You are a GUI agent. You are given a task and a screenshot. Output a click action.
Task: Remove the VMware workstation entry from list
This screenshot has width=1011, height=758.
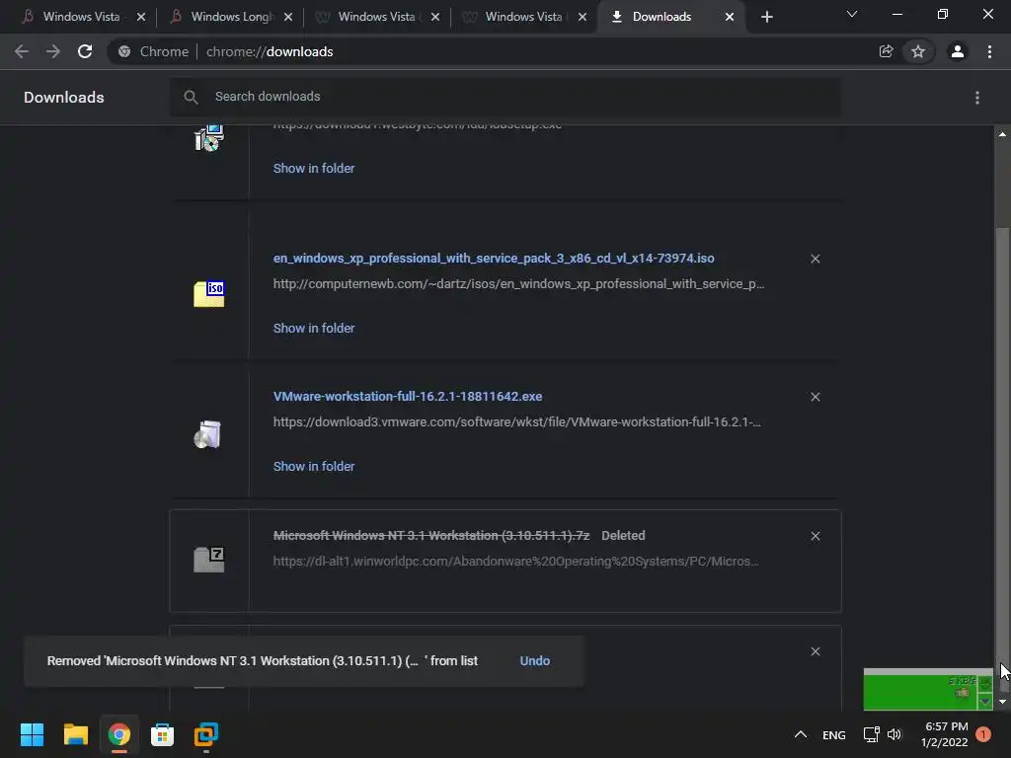pos(815,397)
